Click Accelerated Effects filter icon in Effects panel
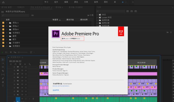The height and width of the screenshot is (102, 174). (x=128, y=11)
